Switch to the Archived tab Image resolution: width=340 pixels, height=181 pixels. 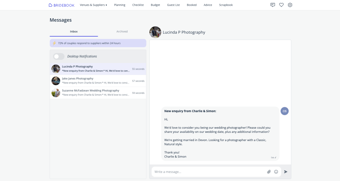[x=122, y=32]
